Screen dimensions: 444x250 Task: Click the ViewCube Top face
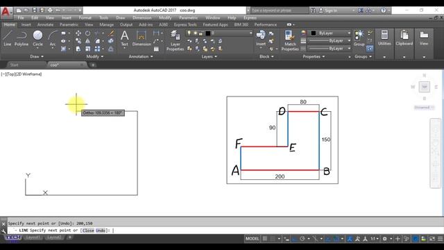[x=424, y=87]
